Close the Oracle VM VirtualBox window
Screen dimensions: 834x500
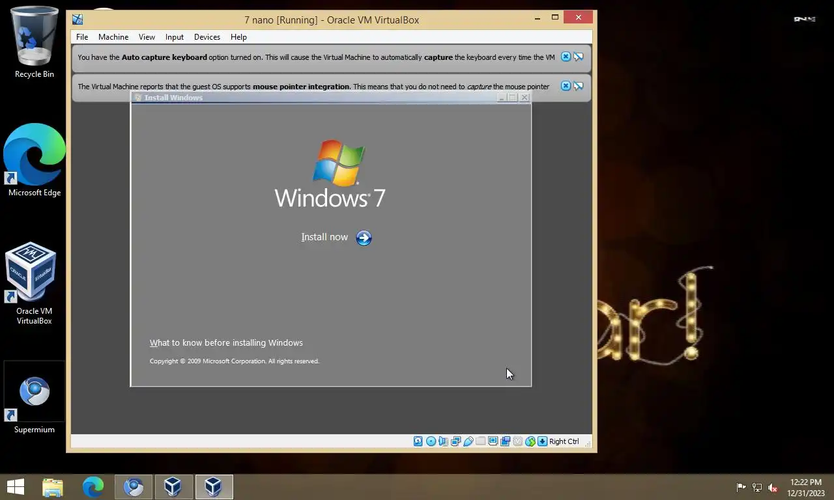click(x=579, y=18)
